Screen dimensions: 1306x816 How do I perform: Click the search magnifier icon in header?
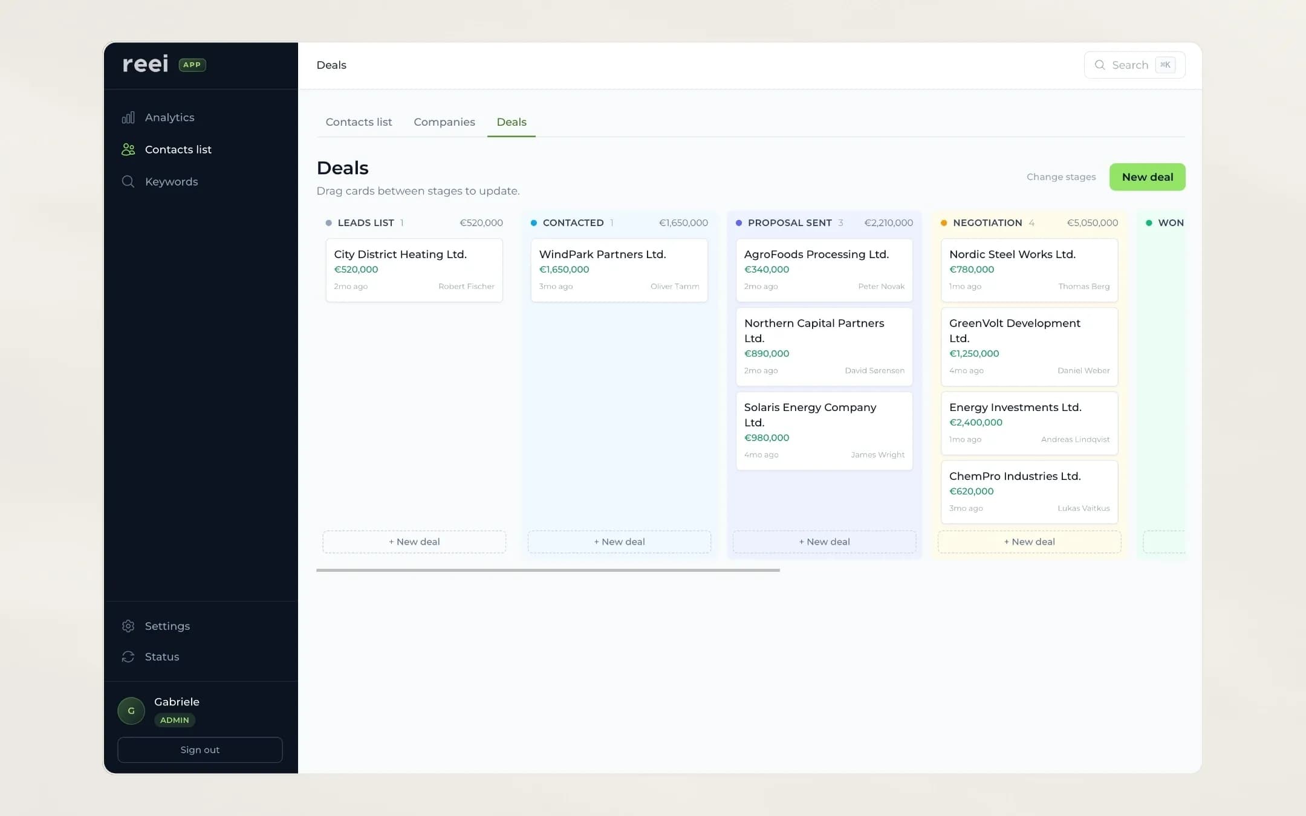(x=1100, y=65)
